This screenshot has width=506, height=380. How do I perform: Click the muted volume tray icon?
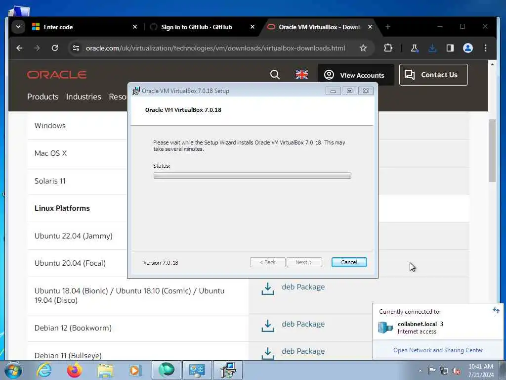pos(456,371)
